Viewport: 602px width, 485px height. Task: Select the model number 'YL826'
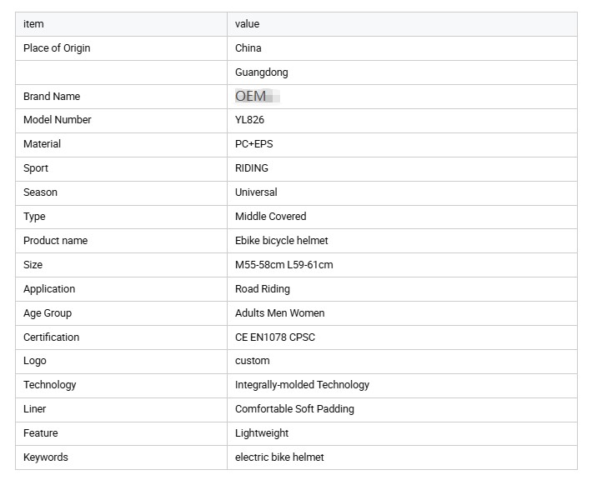tap(249, 120)
